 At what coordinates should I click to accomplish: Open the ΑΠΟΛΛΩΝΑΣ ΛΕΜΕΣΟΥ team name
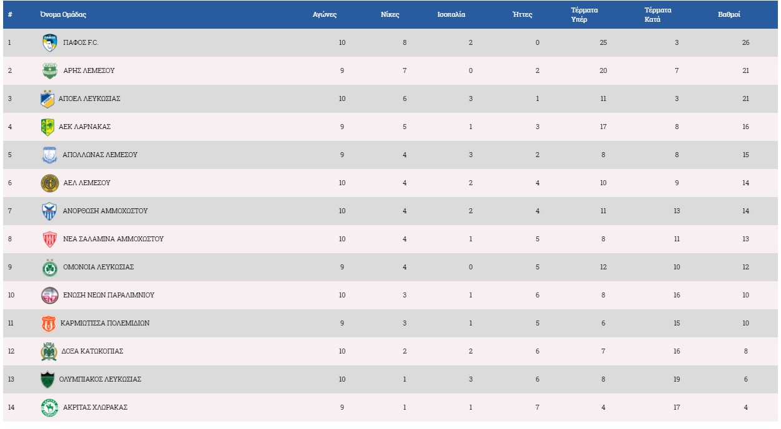100,155
